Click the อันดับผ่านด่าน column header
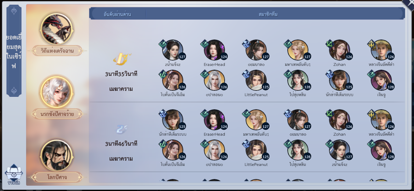This screenshot has width=414, height=191. tap(117, 14)
